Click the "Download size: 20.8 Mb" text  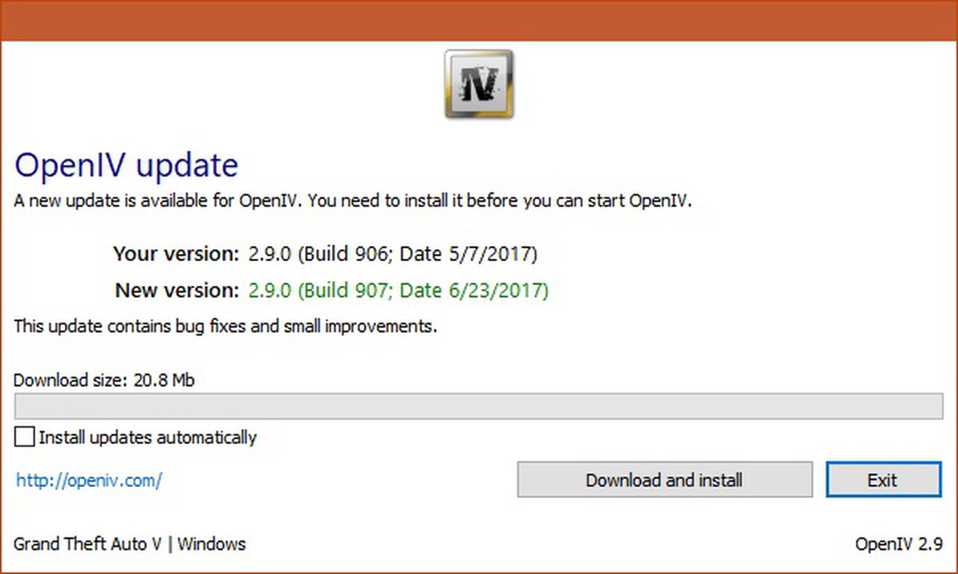click(104, 380)
